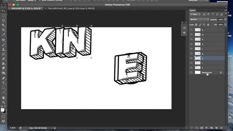The height and width of the screenshot is (131, 233).
Task: Toggle visibility of the selected 'n' layer
Action: (191, 58)
